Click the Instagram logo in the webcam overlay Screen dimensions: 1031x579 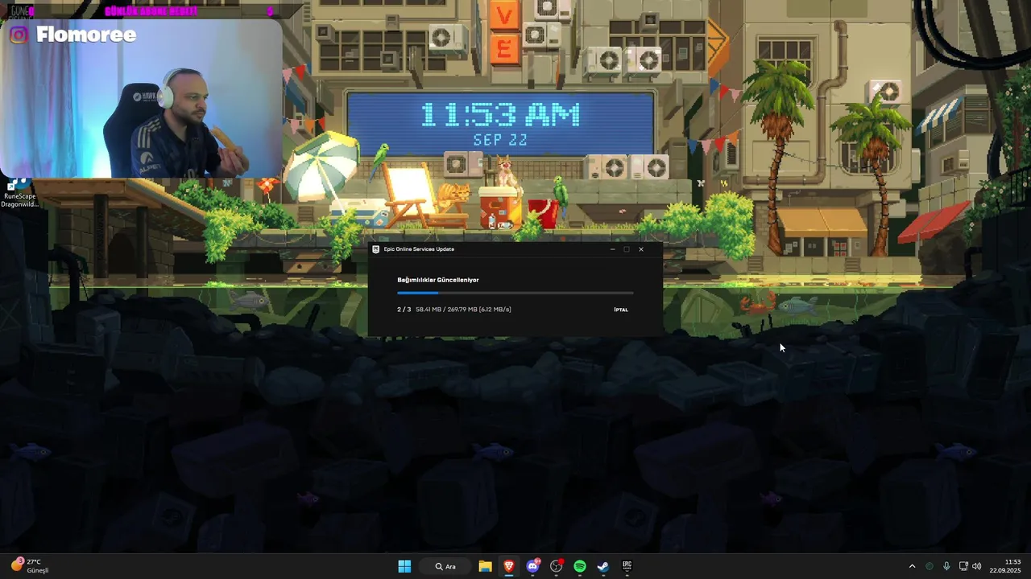[x=19, y=35]
